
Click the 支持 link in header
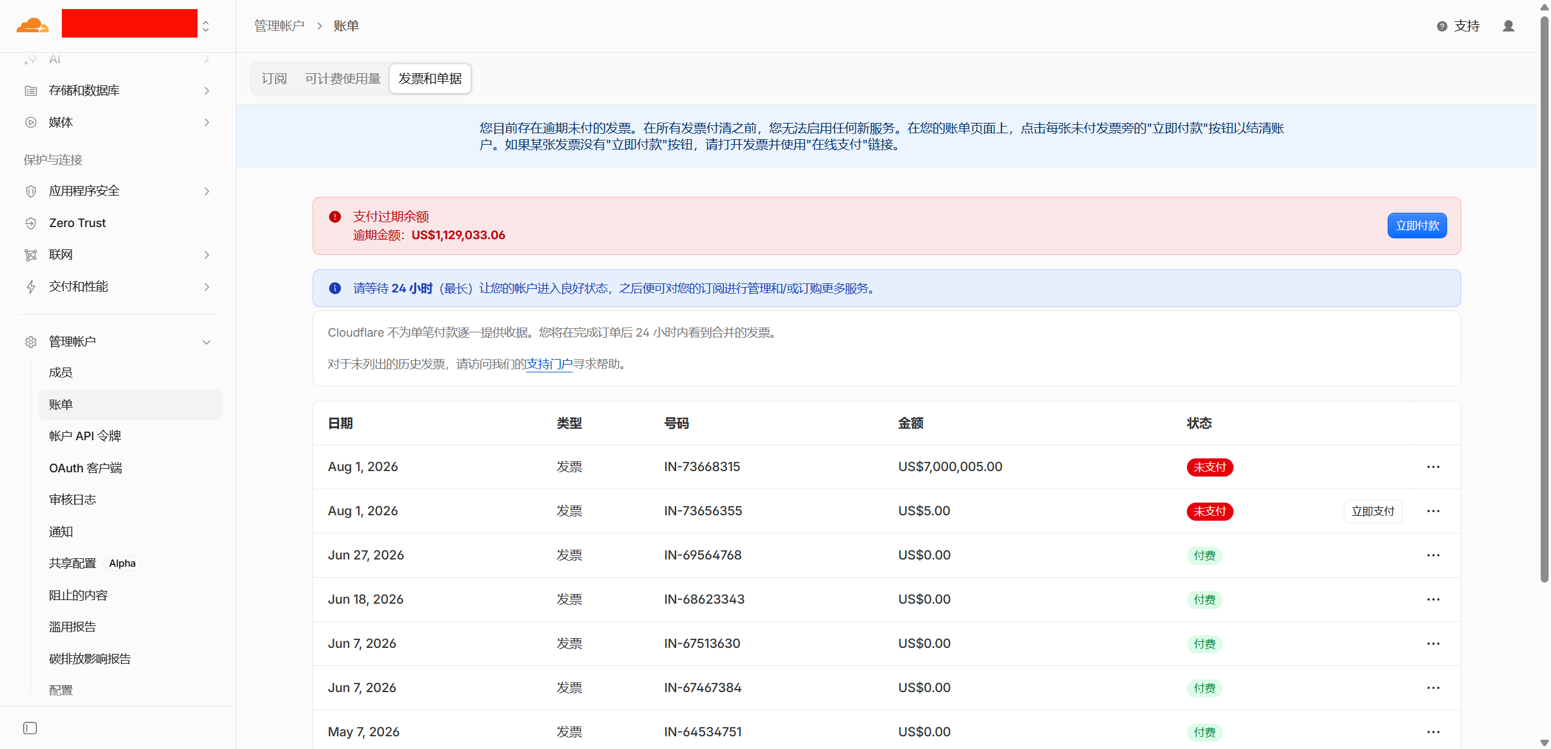tap(1467, 26)
